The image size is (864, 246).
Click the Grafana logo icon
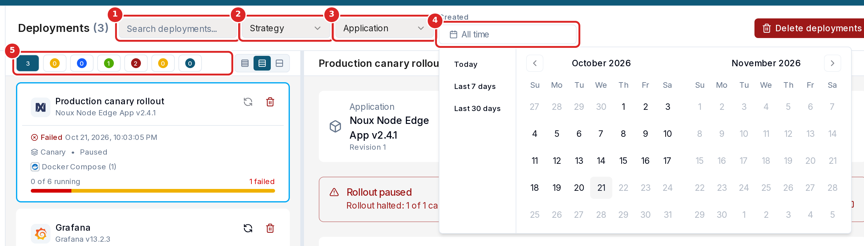(x=41, y=234)
